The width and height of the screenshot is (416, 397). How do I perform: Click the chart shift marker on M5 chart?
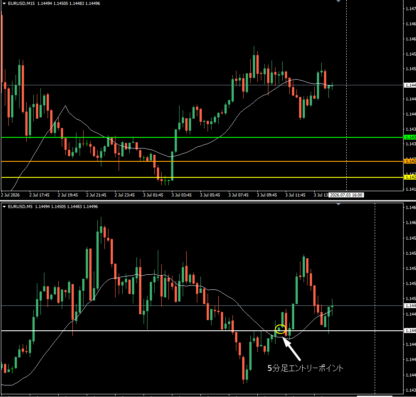[338, 204]
